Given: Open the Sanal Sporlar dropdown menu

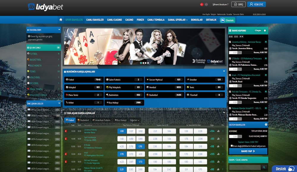Looking at the screenshot, I should [x=178, y=20].
